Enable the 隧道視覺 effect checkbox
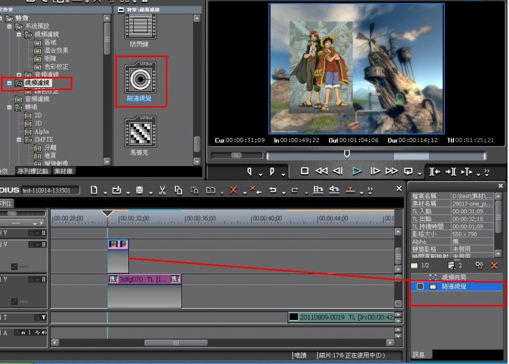This screenshot has height=364, width=509. pyautogui.click(x=420, y=287)
